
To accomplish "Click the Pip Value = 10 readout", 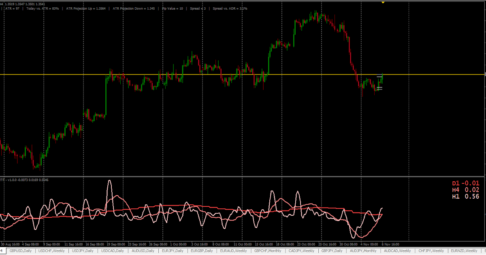I will (172, 8).
